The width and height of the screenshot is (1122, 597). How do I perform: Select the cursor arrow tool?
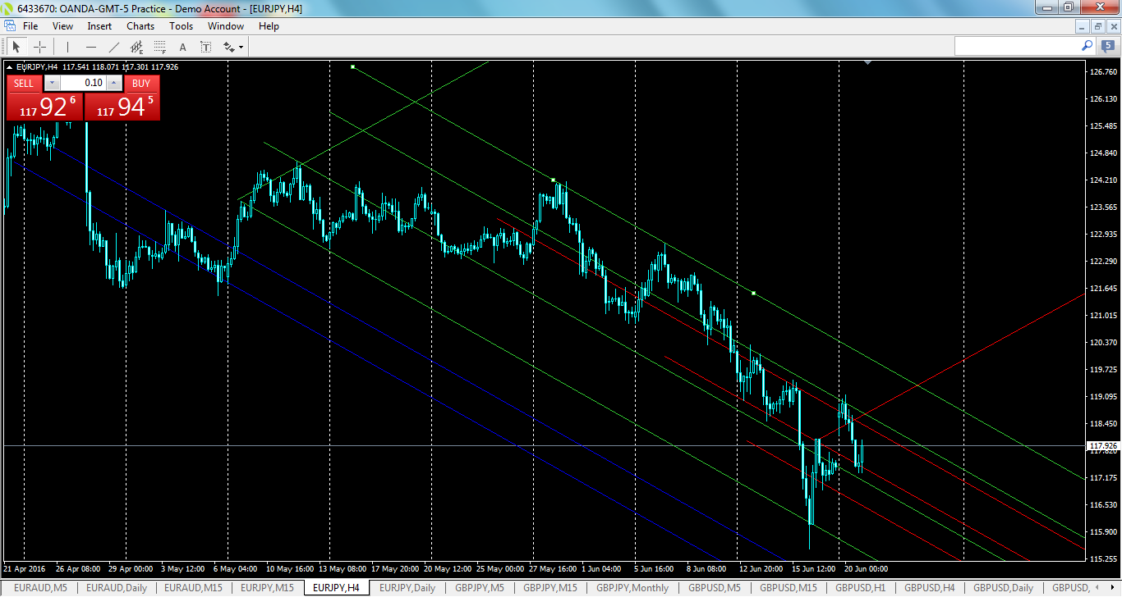pos(16,47)
